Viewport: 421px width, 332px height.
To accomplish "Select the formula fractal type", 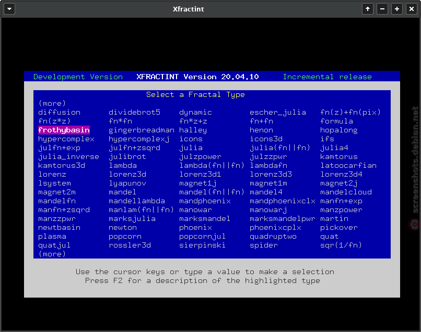I will (x=336, y=121).
